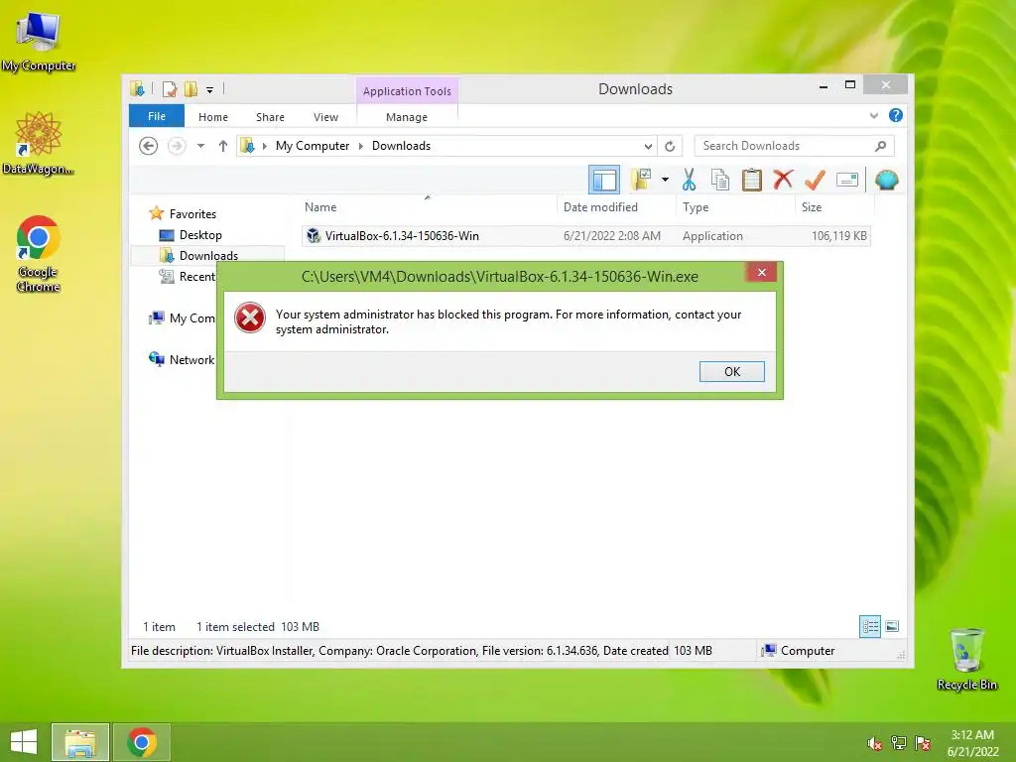Click the Properties quick access icon
This screenshot has width=1016, height=762.
pyautogui.click(x=170, y=89)
